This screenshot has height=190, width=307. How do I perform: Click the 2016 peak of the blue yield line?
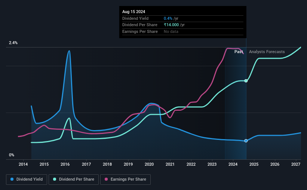pyautogui.click(x=69, y=51)
